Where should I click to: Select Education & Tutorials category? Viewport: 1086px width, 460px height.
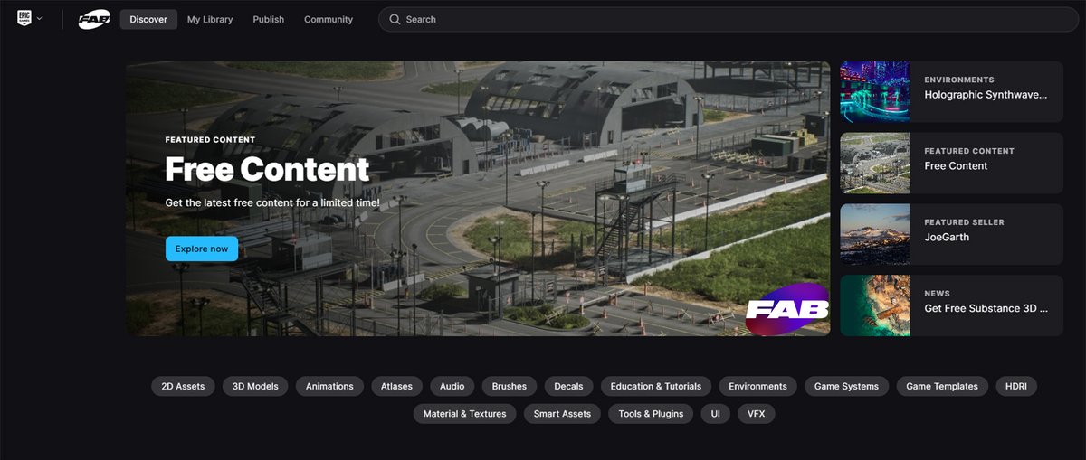pos(656,386)
